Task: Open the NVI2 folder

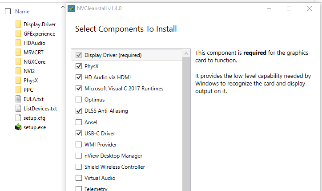Action: (x=29, y=71)
